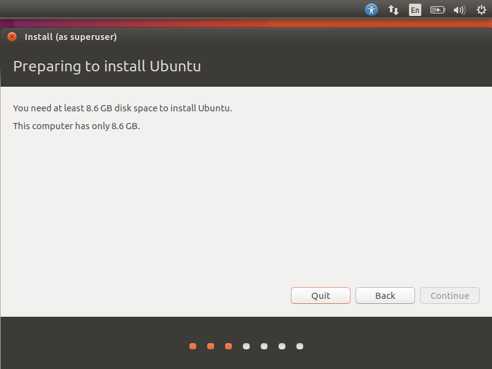Open the network connections indicator

click(394, 10)
